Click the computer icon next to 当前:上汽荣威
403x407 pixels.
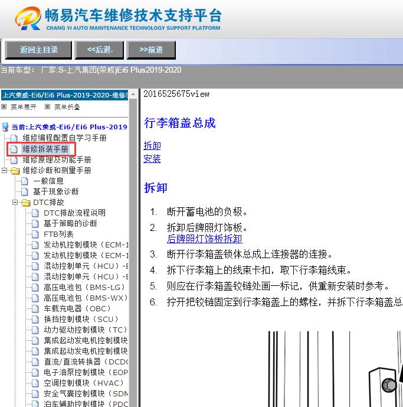coord(5,127)
